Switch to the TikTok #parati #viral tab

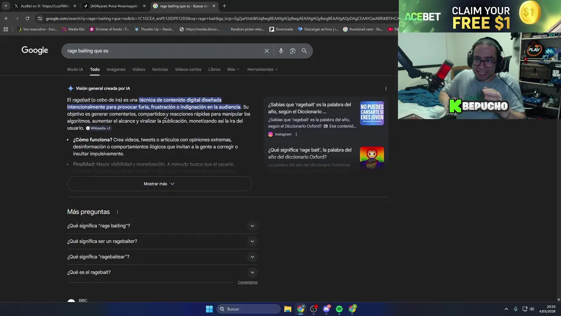click(114, 6)
